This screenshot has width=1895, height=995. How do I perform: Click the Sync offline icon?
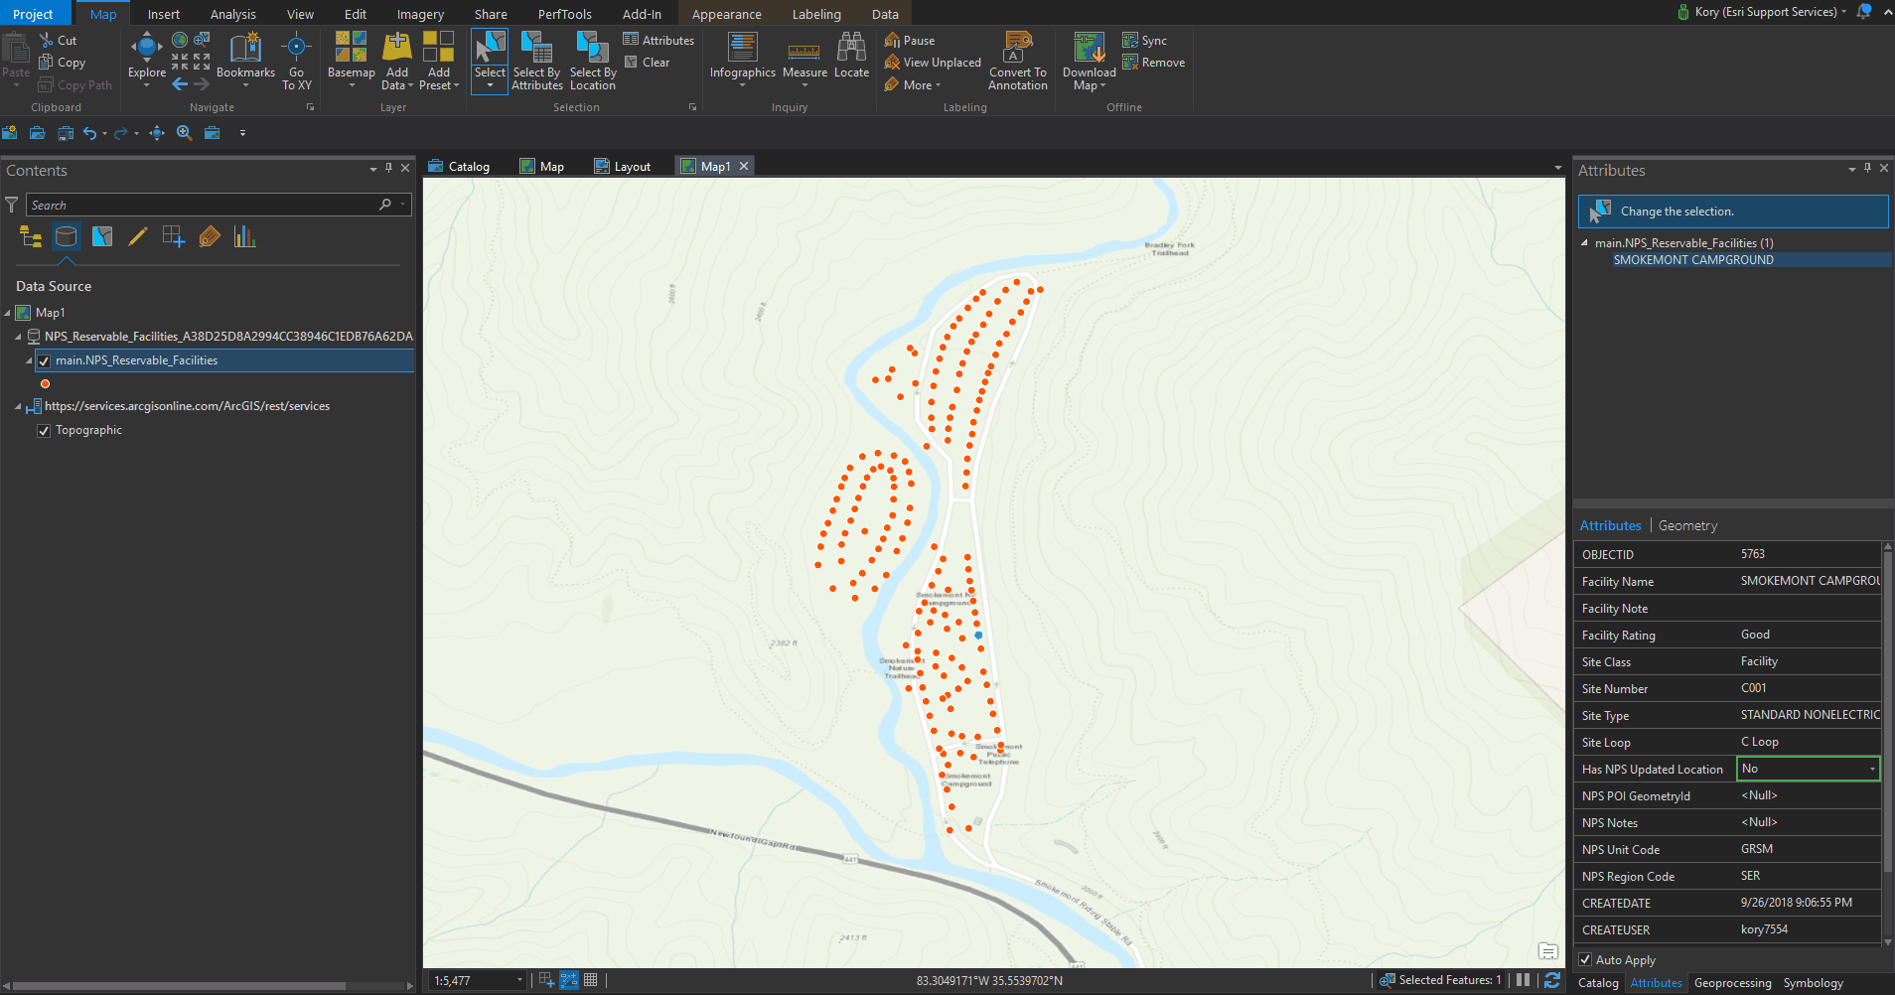pos(1130,41)
